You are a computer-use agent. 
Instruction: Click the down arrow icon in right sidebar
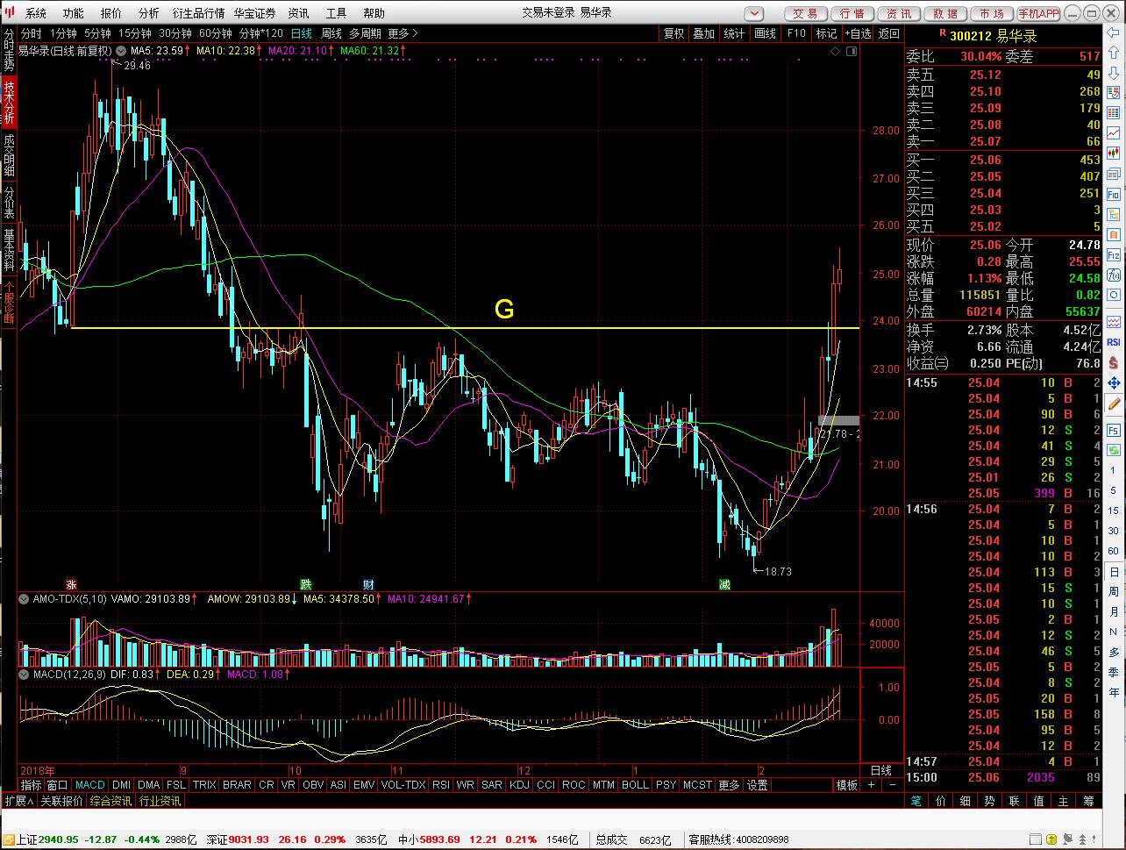(1114, 72)
